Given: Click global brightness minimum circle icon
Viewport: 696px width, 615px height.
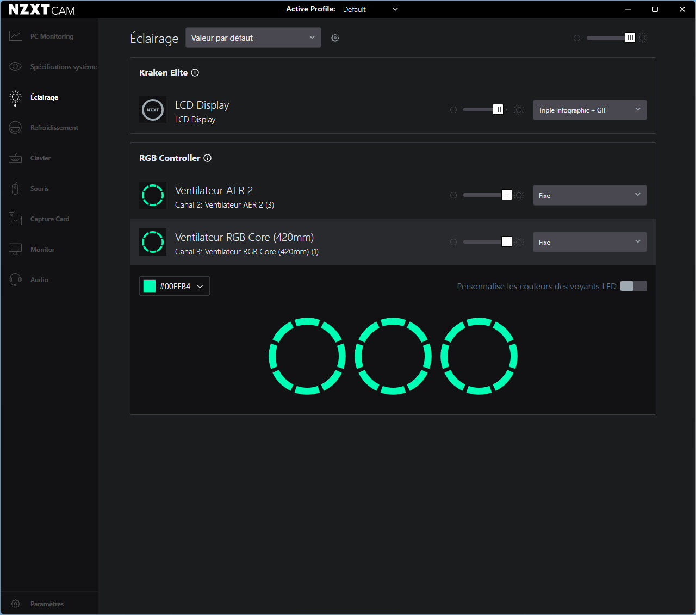Looking at the screenshot, I should point(577,38).
